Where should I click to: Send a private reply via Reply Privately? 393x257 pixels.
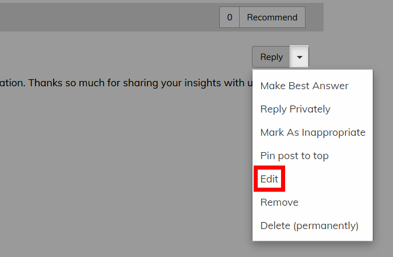(295, 109)
